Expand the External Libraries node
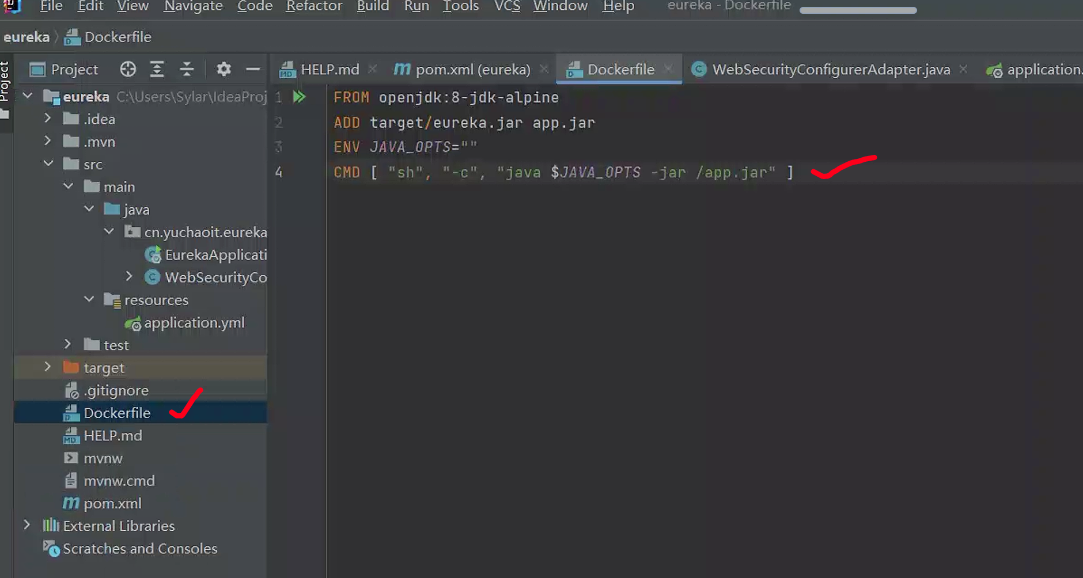1083x578 pixels. [x=27, y=525]
